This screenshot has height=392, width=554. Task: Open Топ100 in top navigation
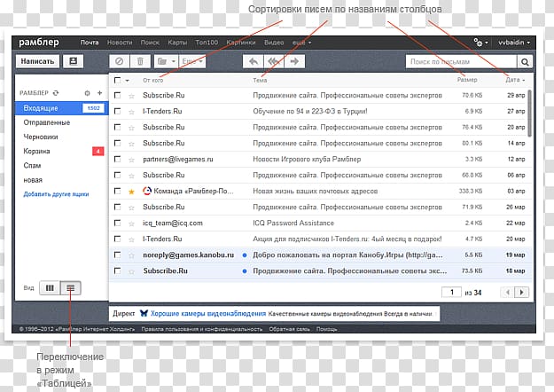(207, 43)
